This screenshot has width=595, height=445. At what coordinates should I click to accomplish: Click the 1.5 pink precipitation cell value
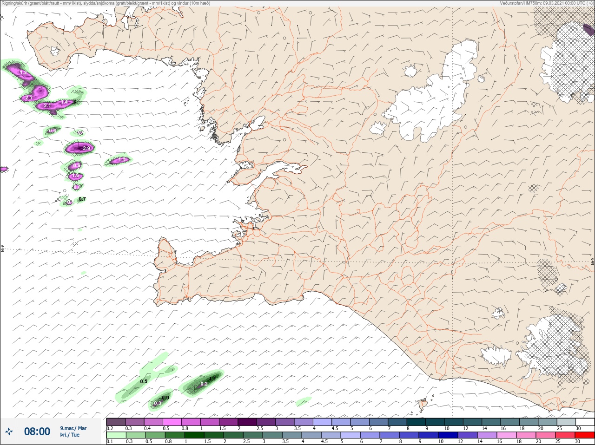122,160
